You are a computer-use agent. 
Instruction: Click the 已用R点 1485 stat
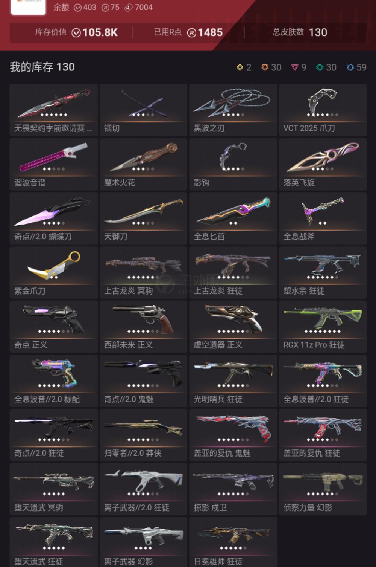coord(188,32)
